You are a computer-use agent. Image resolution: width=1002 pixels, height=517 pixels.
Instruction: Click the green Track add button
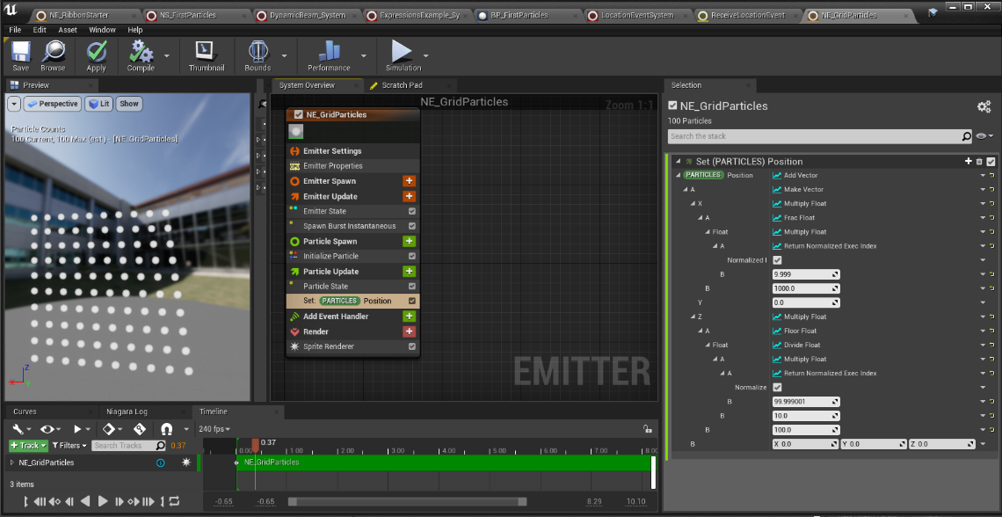coord(28,446)
